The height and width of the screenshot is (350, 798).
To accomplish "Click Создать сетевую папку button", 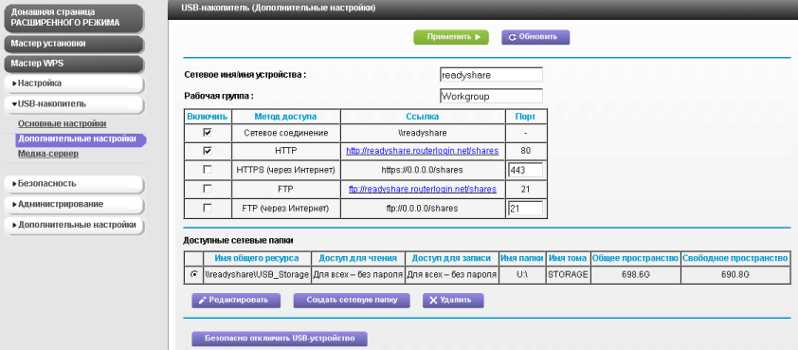I will click(352, 300).
